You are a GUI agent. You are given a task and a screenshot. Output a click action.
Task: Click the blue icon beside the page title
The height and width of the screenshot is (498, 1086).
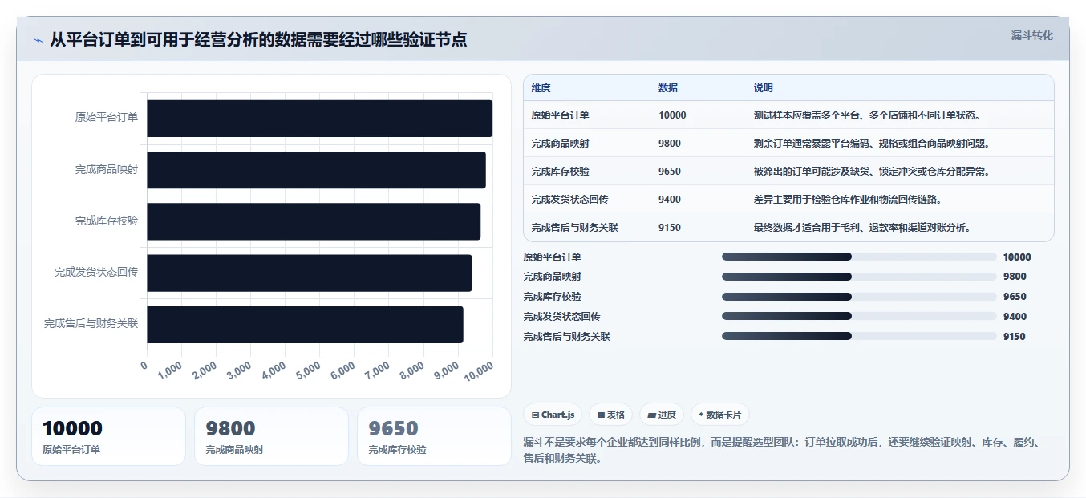pos(38,40)
